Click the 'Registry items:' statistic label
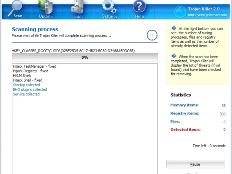Image resolution: width=232 pixels, height=174 pixels. point(185,113)
